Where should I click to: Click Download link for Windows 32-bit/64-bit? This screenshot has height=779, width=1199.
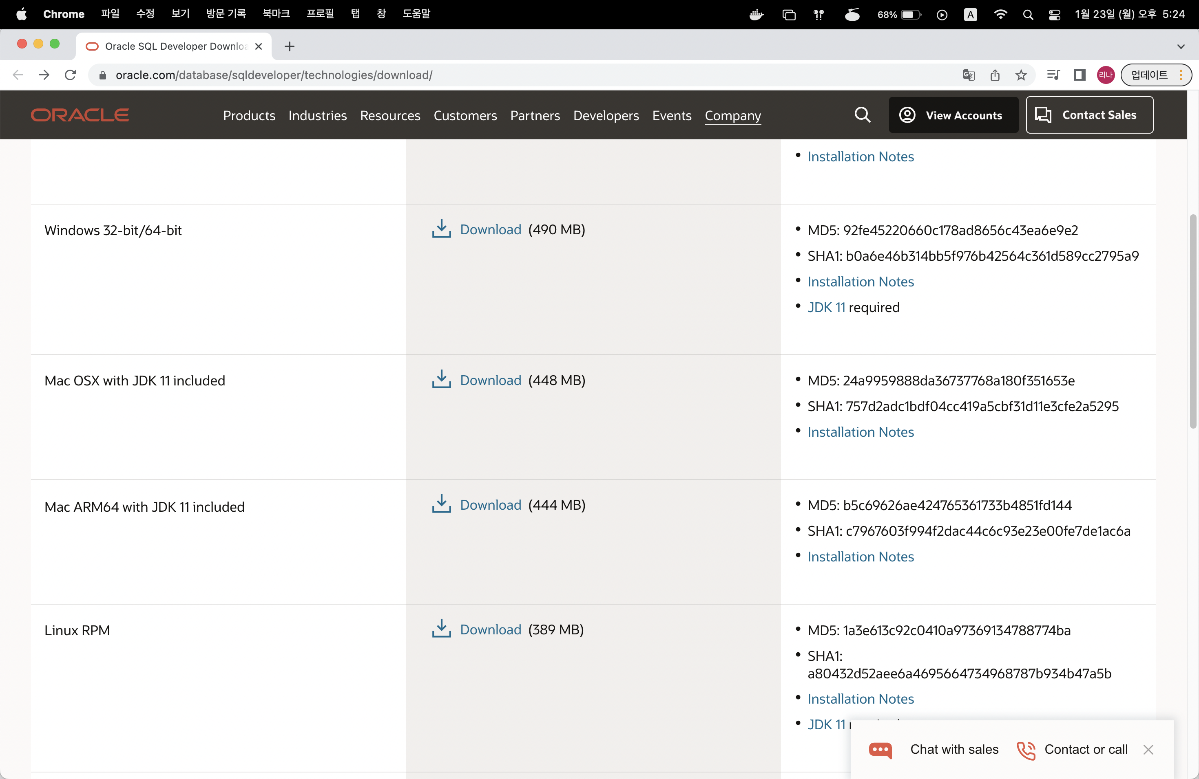[x=490, y=229]
